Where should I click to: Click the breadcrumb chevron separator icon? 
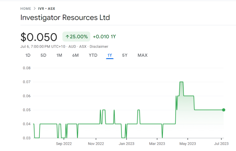tap(35, 8)
